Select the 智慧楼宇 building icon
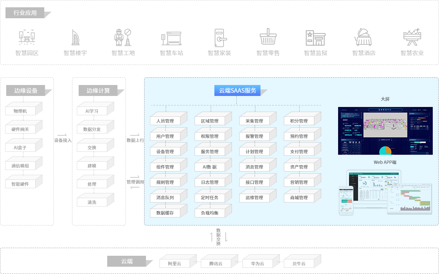439x274 pixels. (x=75, y=37)
